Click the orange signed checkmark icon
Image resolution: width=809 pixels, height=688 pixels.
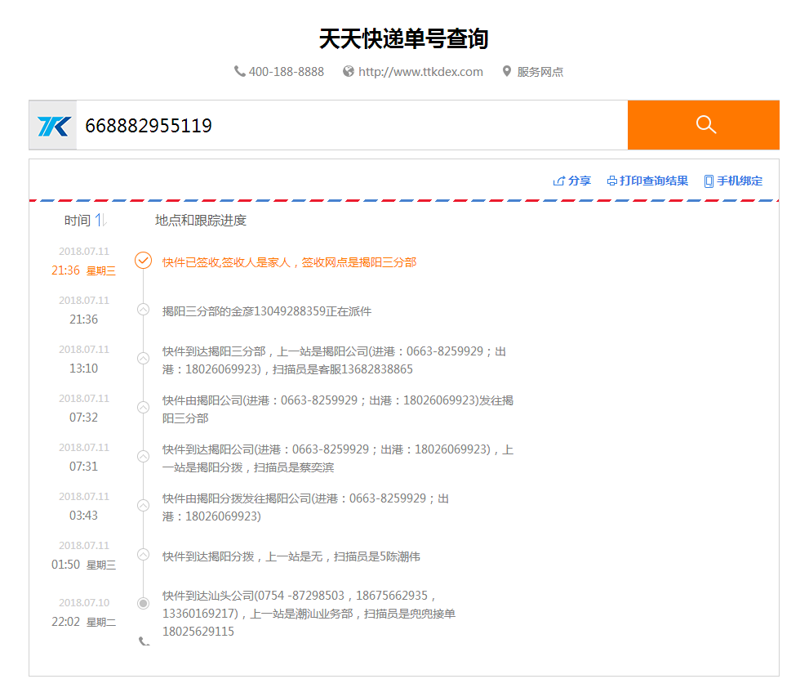tap(143, 261)
